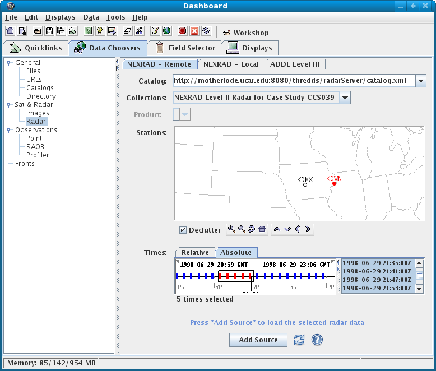Open help with the question mark icon
This screenshot has height=371, width=436.
point(317,340)
